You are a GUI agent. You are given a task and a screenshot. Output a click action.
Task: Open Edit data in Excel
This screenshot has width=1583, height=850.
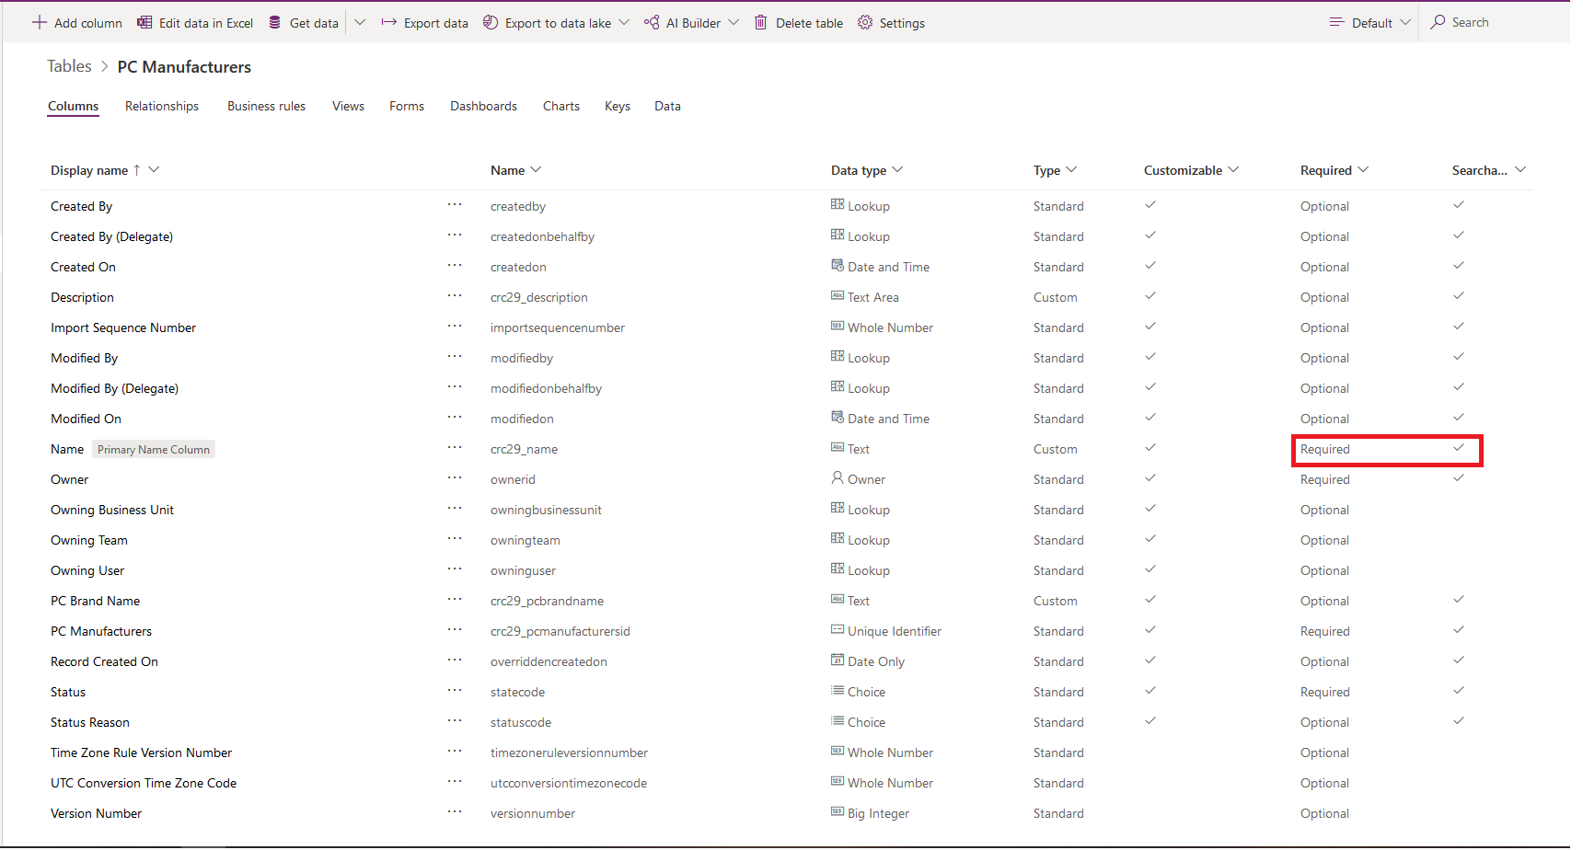tap(195, 23)
